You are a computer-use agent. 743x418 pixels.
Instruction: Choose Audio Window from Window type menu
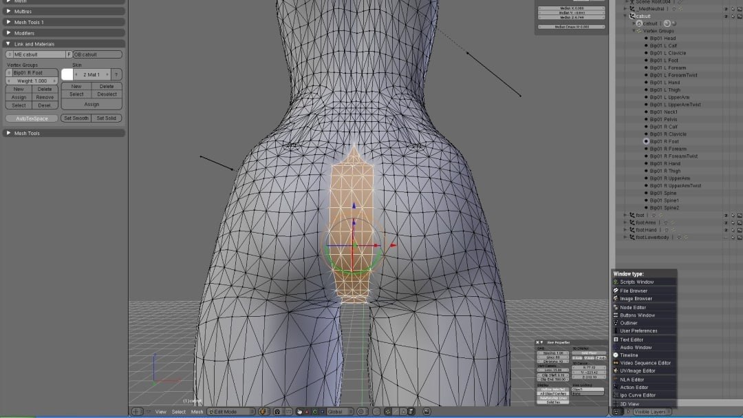(636, 347)
